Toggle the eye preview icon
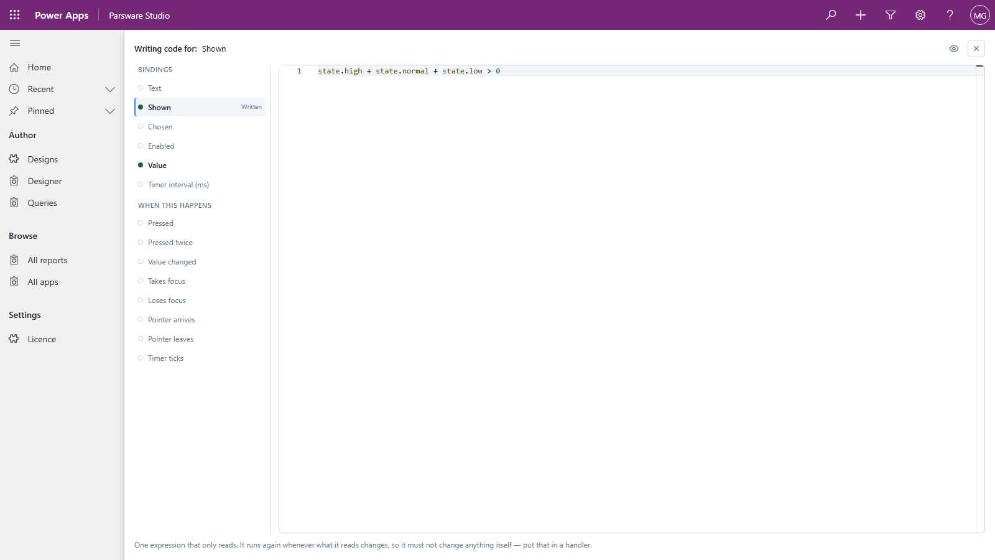Screen dimensions: 995x560 tap(954, 49)
